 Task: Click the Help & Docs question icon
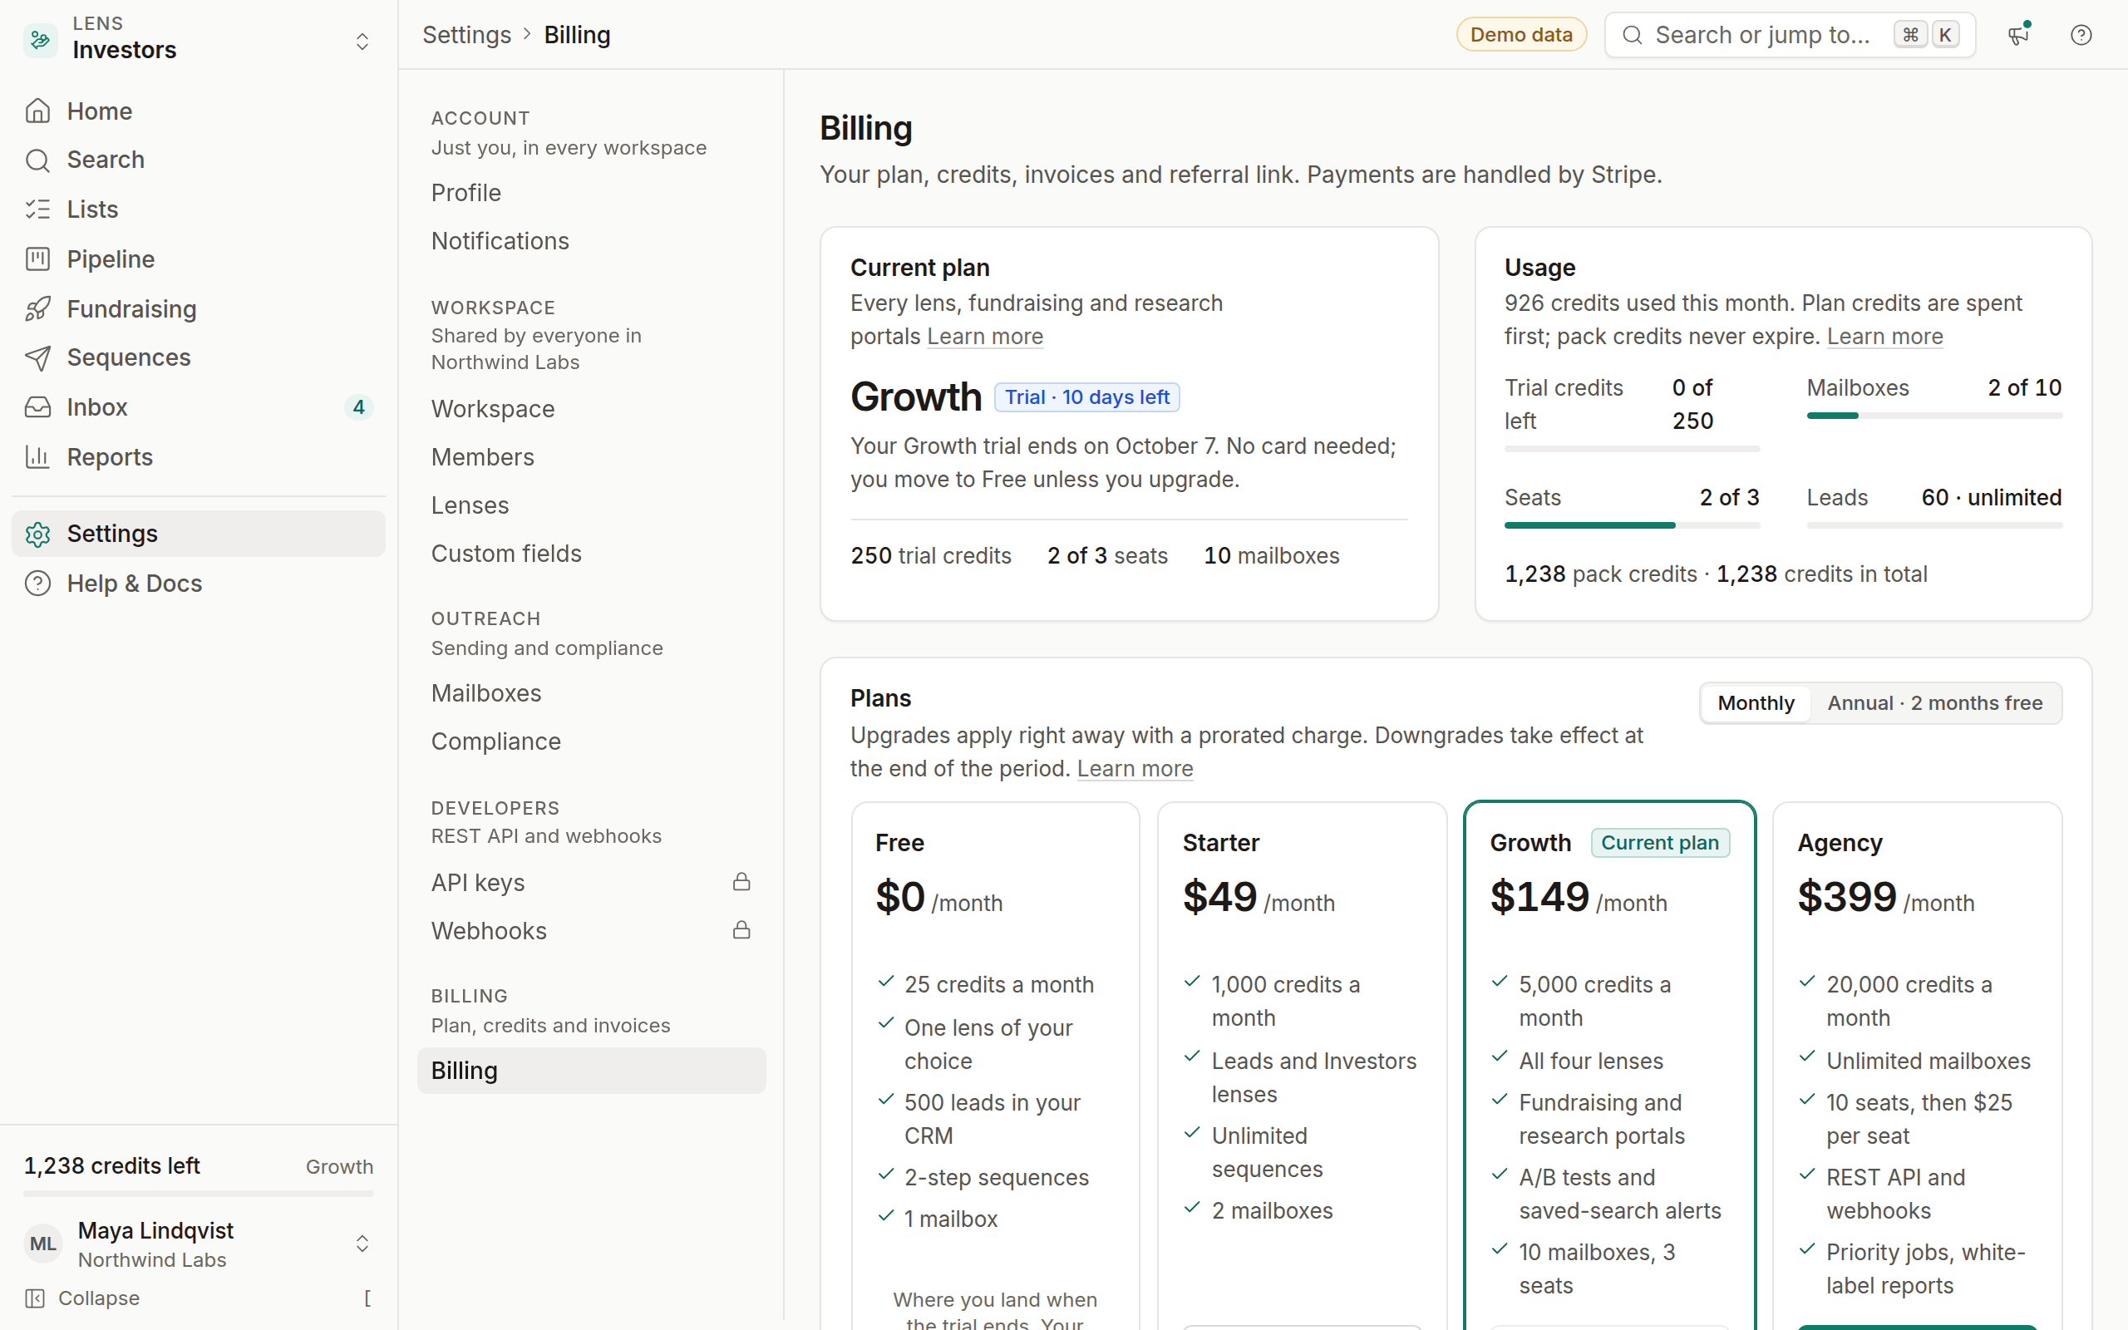pyautogui.click(x=37, y=584)
